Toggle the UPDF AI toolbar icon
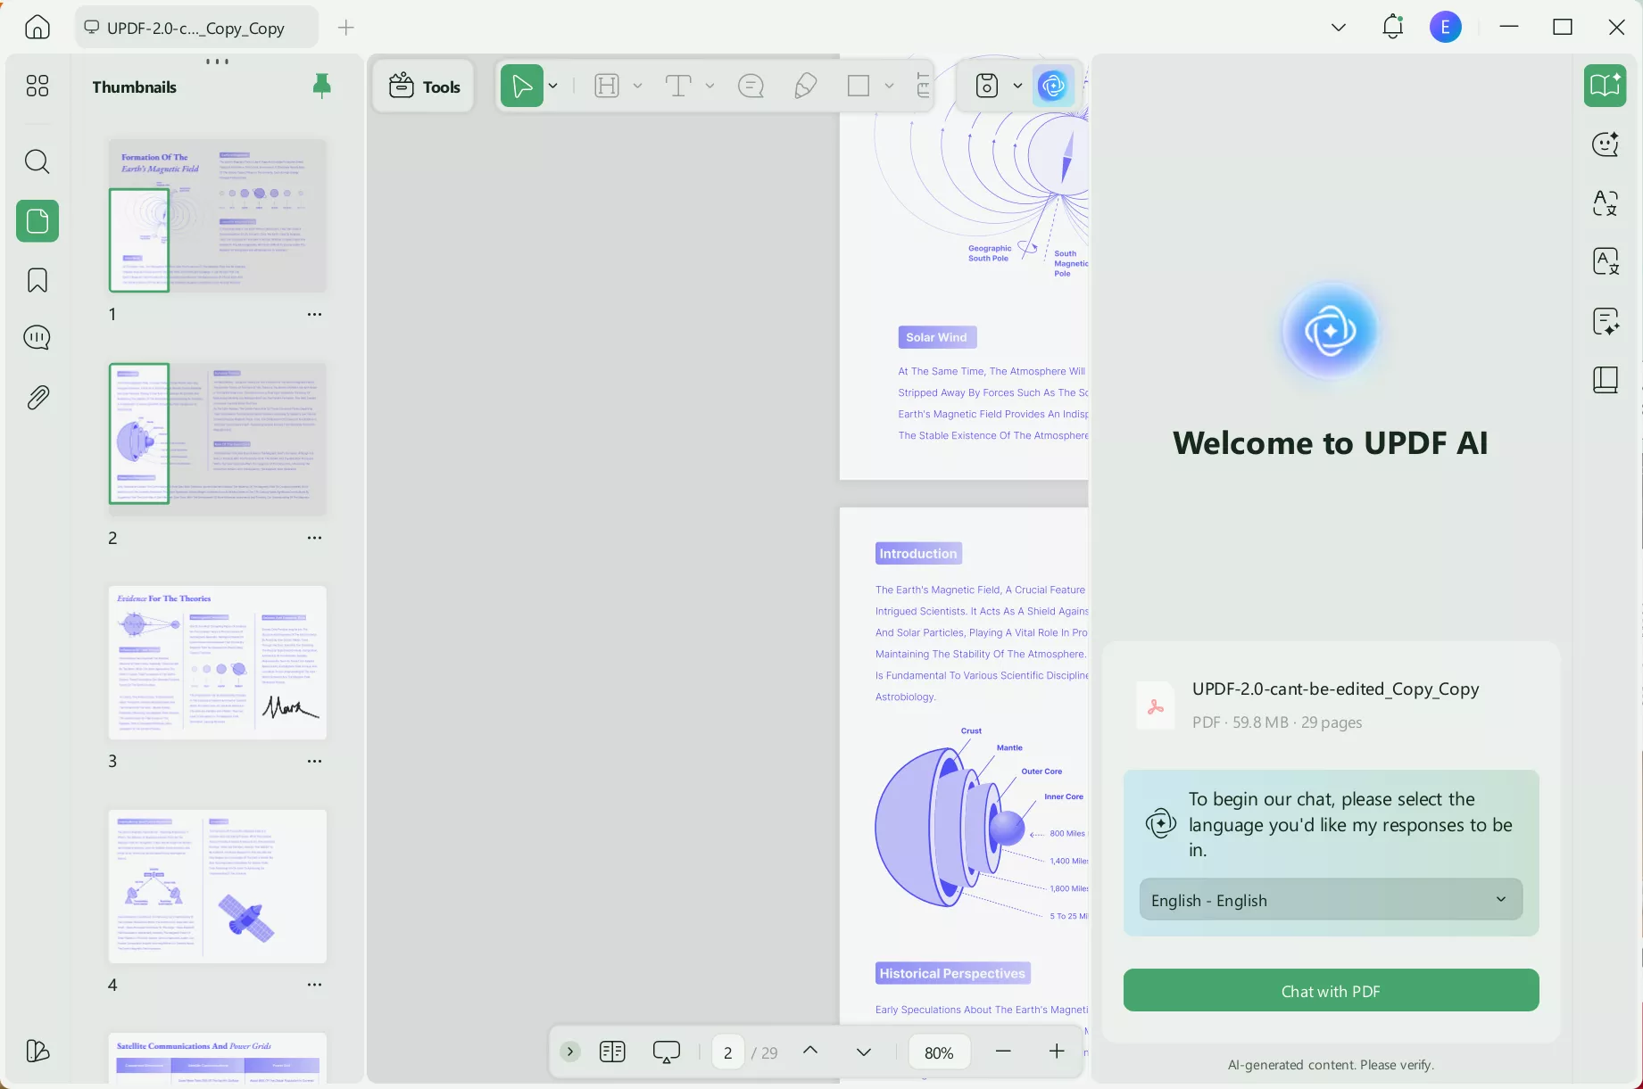1643x1089 pixels. pyautogui.click(x=1054, y=87)
